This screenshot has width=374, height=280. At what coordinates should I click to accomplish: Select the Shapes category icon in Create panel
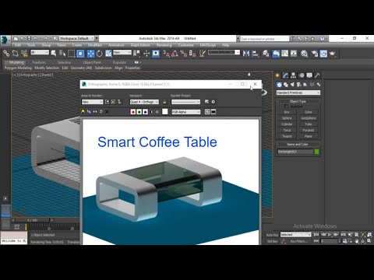[x=286, y=85]
